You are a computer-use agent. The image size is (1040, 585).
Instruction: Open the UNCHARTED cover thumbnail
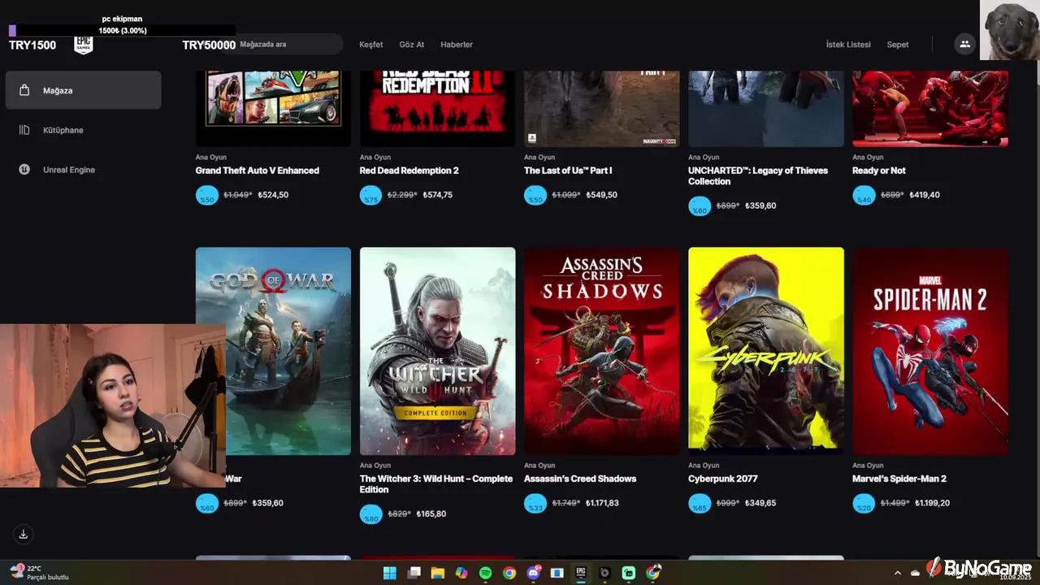click(x=765, y=109)
